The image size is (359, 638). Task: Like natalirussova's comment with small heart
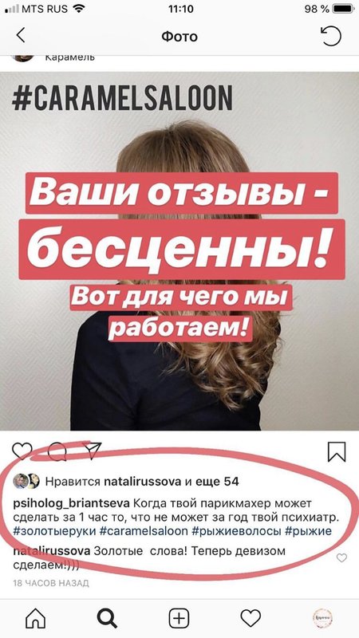coord(341,557)
